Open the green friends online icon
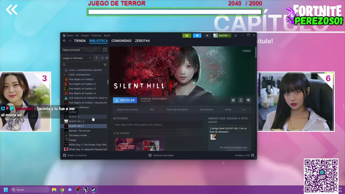The height and width of the screenshot is (194, 345). click(x=187, y=36)
